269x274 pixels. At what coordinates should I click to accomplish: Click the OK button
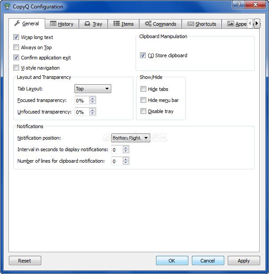coord(172,261)
